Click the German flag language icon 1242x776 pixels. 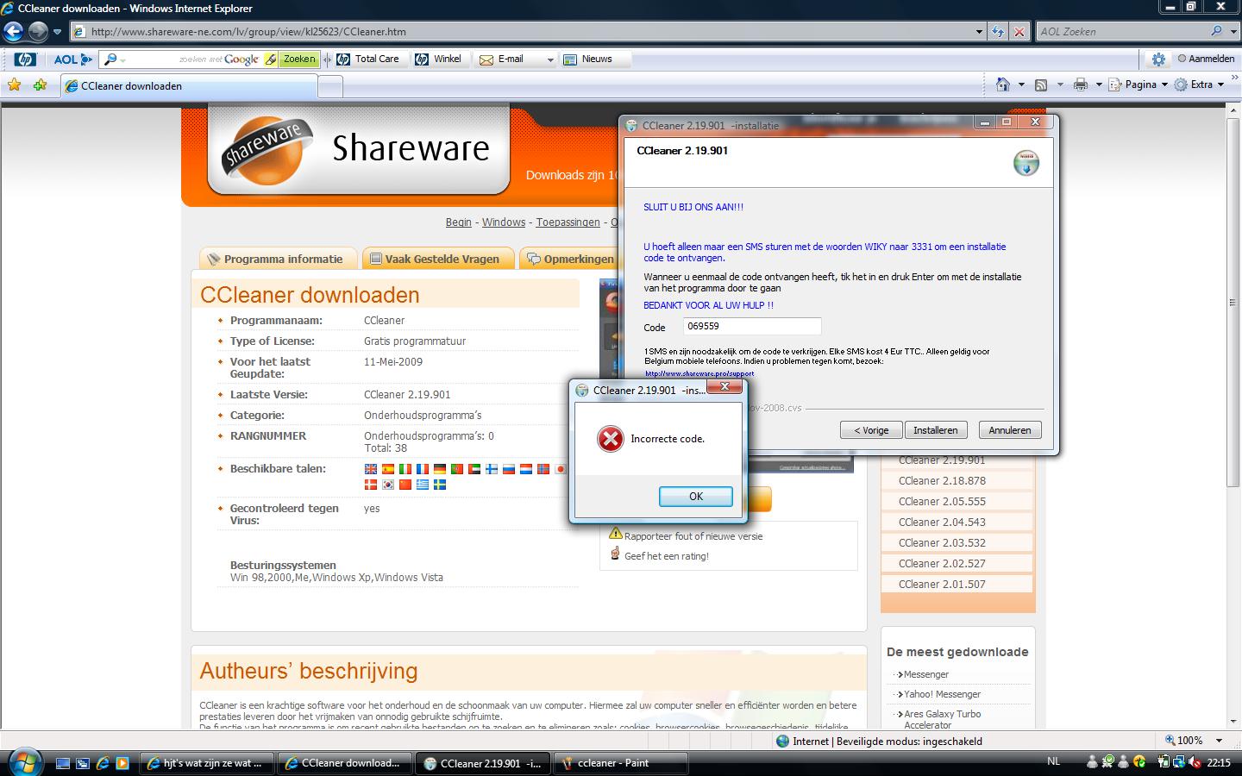(440, 469)
